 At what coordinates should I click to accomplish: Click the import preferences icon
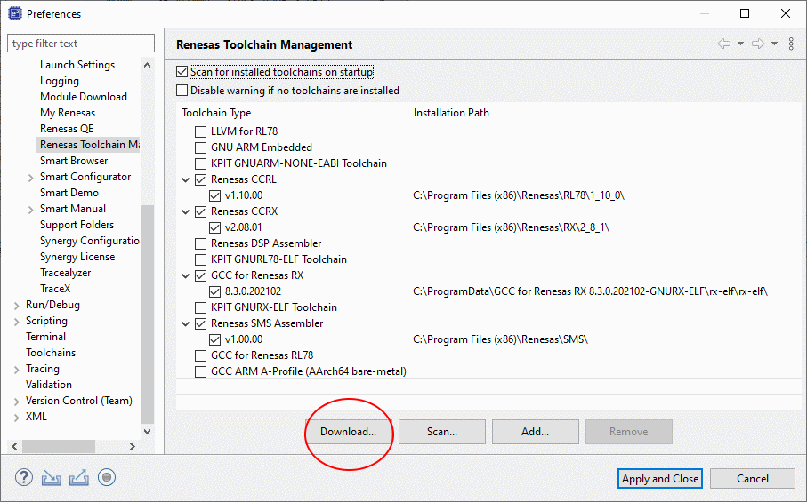click(52, 478)
